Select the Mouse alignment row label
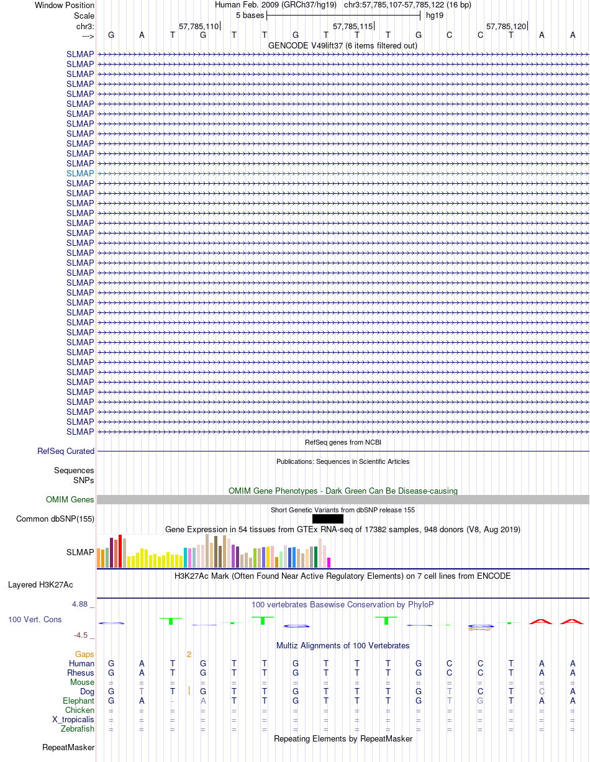The width and height of the screenshot is (590, 762). 82,682
